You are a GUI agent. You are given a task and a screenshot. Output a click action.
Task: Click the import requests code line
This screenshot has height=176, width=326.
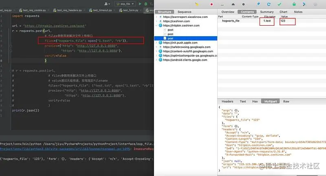click(x=26, y=16)
